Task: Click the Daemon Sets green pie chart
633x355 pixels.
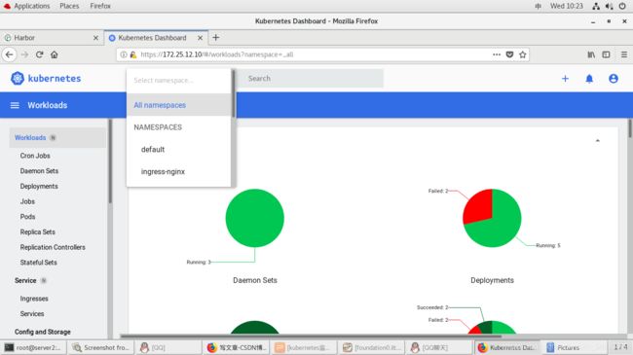Action: (x=255, y=218)
